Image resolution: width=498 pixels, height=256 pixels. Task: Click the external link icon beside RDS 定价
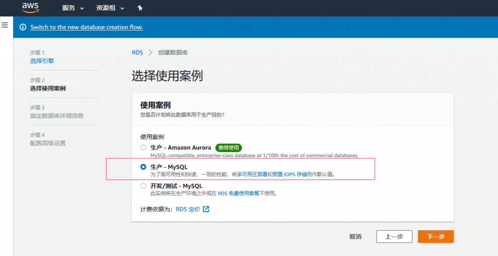(206, 209)
